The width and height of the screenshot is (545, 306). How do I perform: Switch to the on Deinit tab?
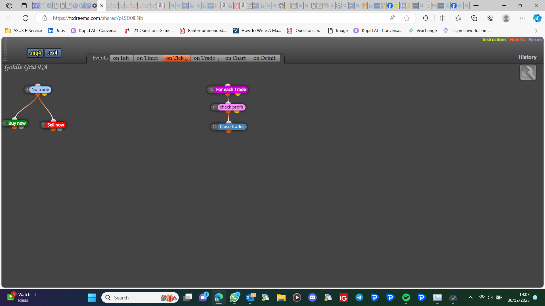[265, 58]
